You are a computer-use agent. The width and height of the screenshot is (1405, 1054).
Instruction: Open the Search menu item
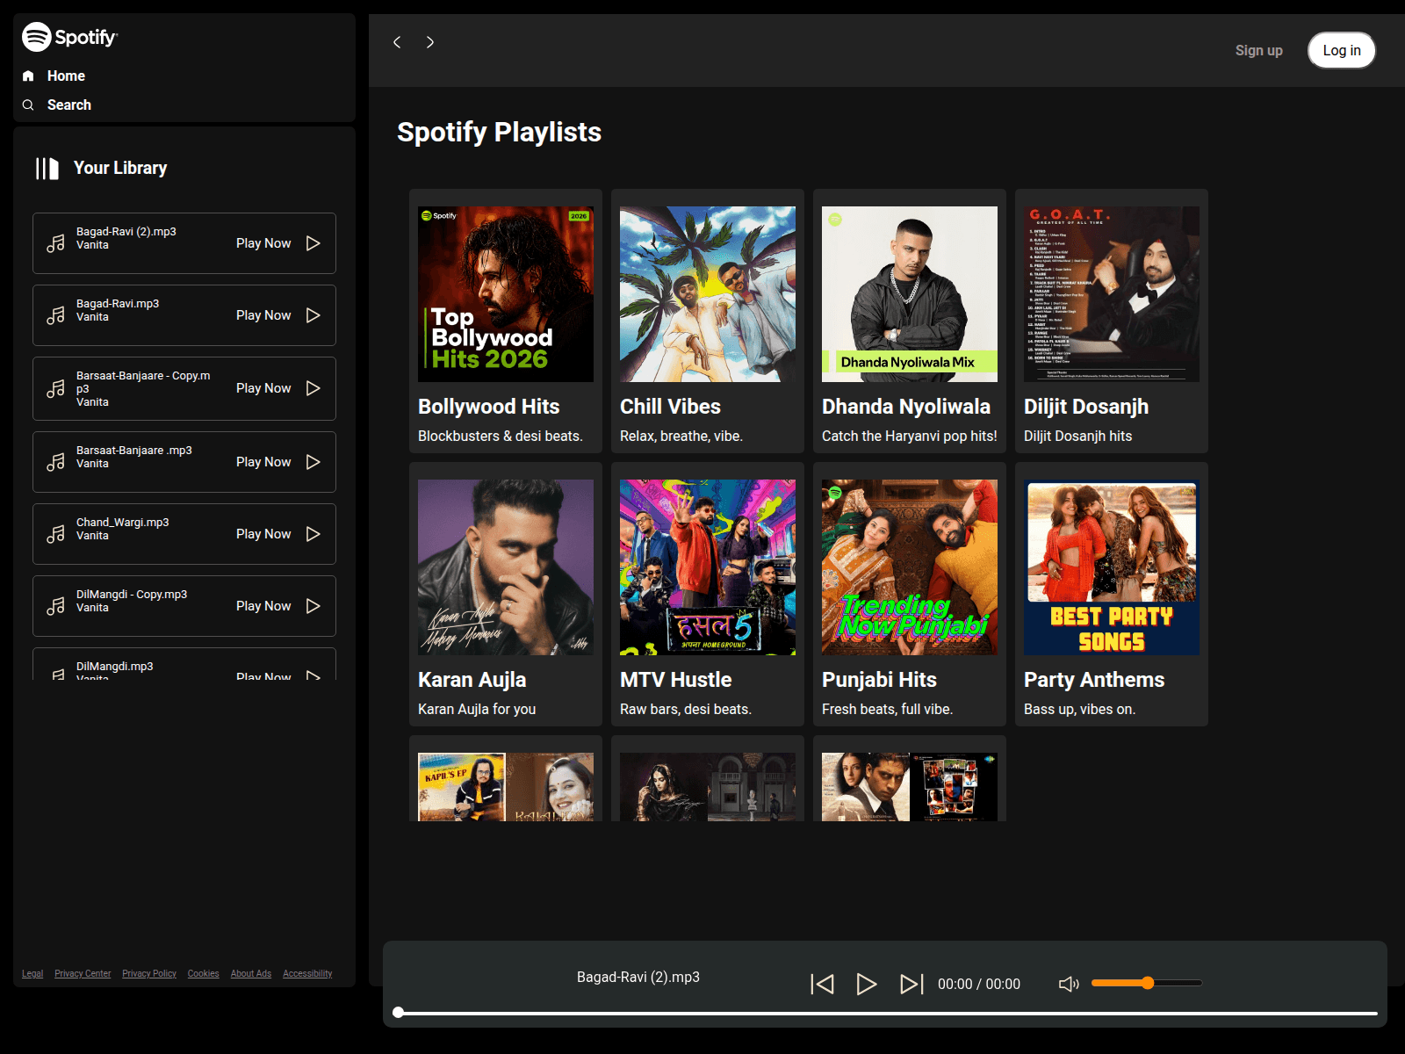point(69,105)
